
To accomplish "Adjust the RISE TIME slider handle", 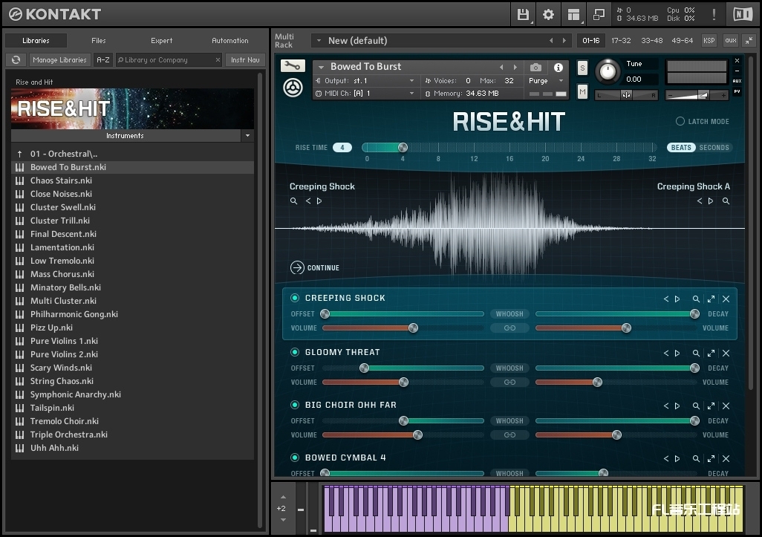I will pyautogui.click(x=403, y=147).
